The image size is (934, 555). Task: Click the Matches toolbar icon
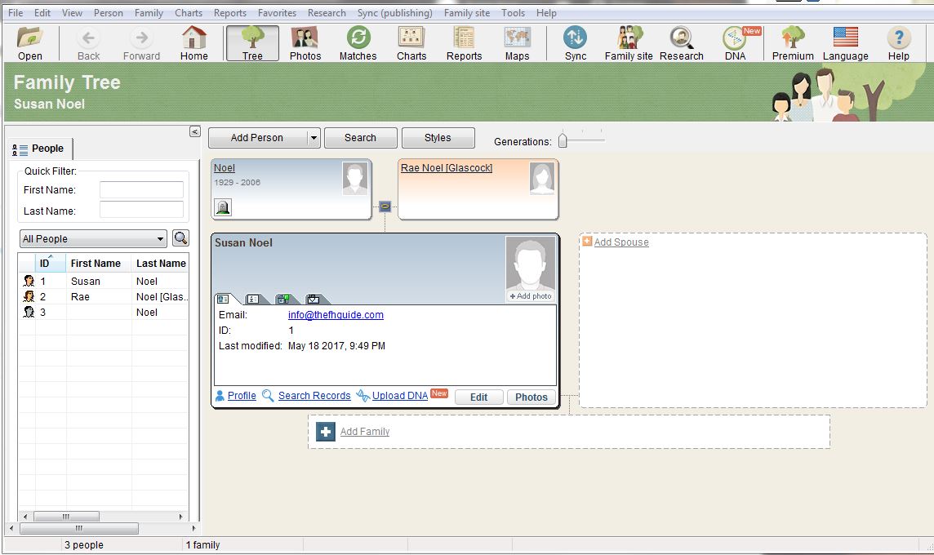click(358, 43)
